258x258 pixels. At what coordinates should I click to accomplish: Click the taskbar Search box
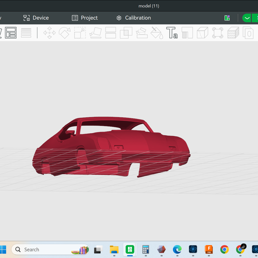(50, 249)
